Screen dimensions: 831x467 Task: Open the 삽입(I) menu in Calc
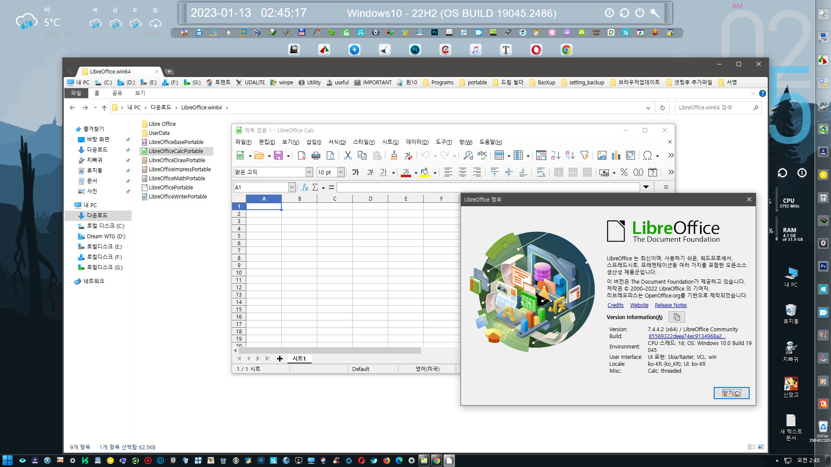click(314, 142)
